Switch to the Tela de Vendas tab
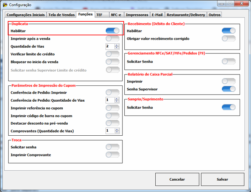Viewport: 251px width, 192px height. 61,15
